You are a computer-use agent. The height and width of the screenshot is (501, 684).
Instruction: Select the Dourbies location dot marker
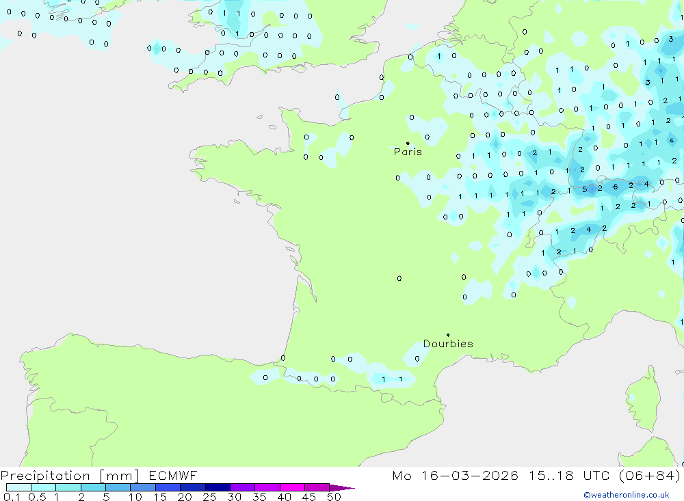[x=448, y=335]
